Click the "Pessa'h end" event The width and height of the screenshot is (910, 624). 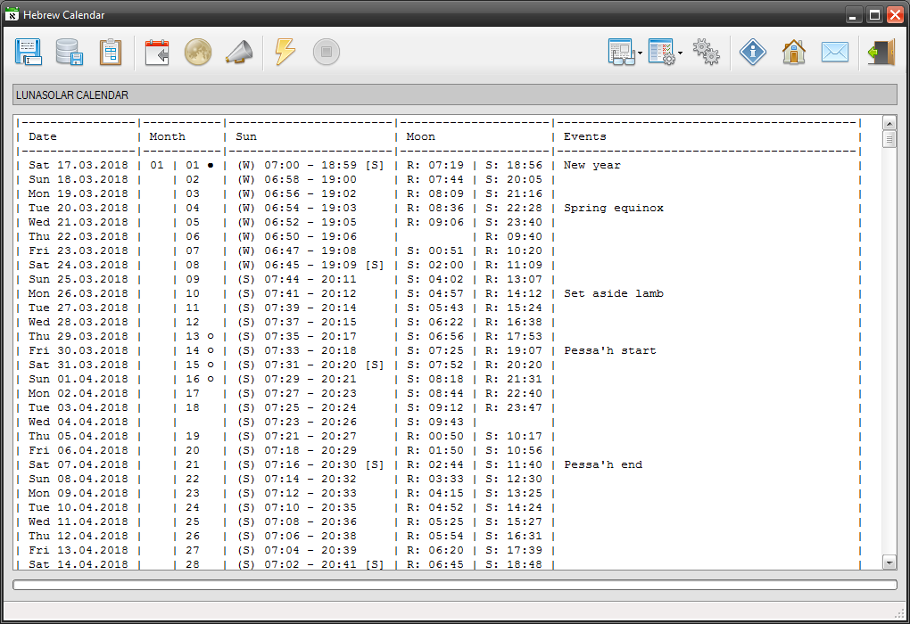(603, 464)
